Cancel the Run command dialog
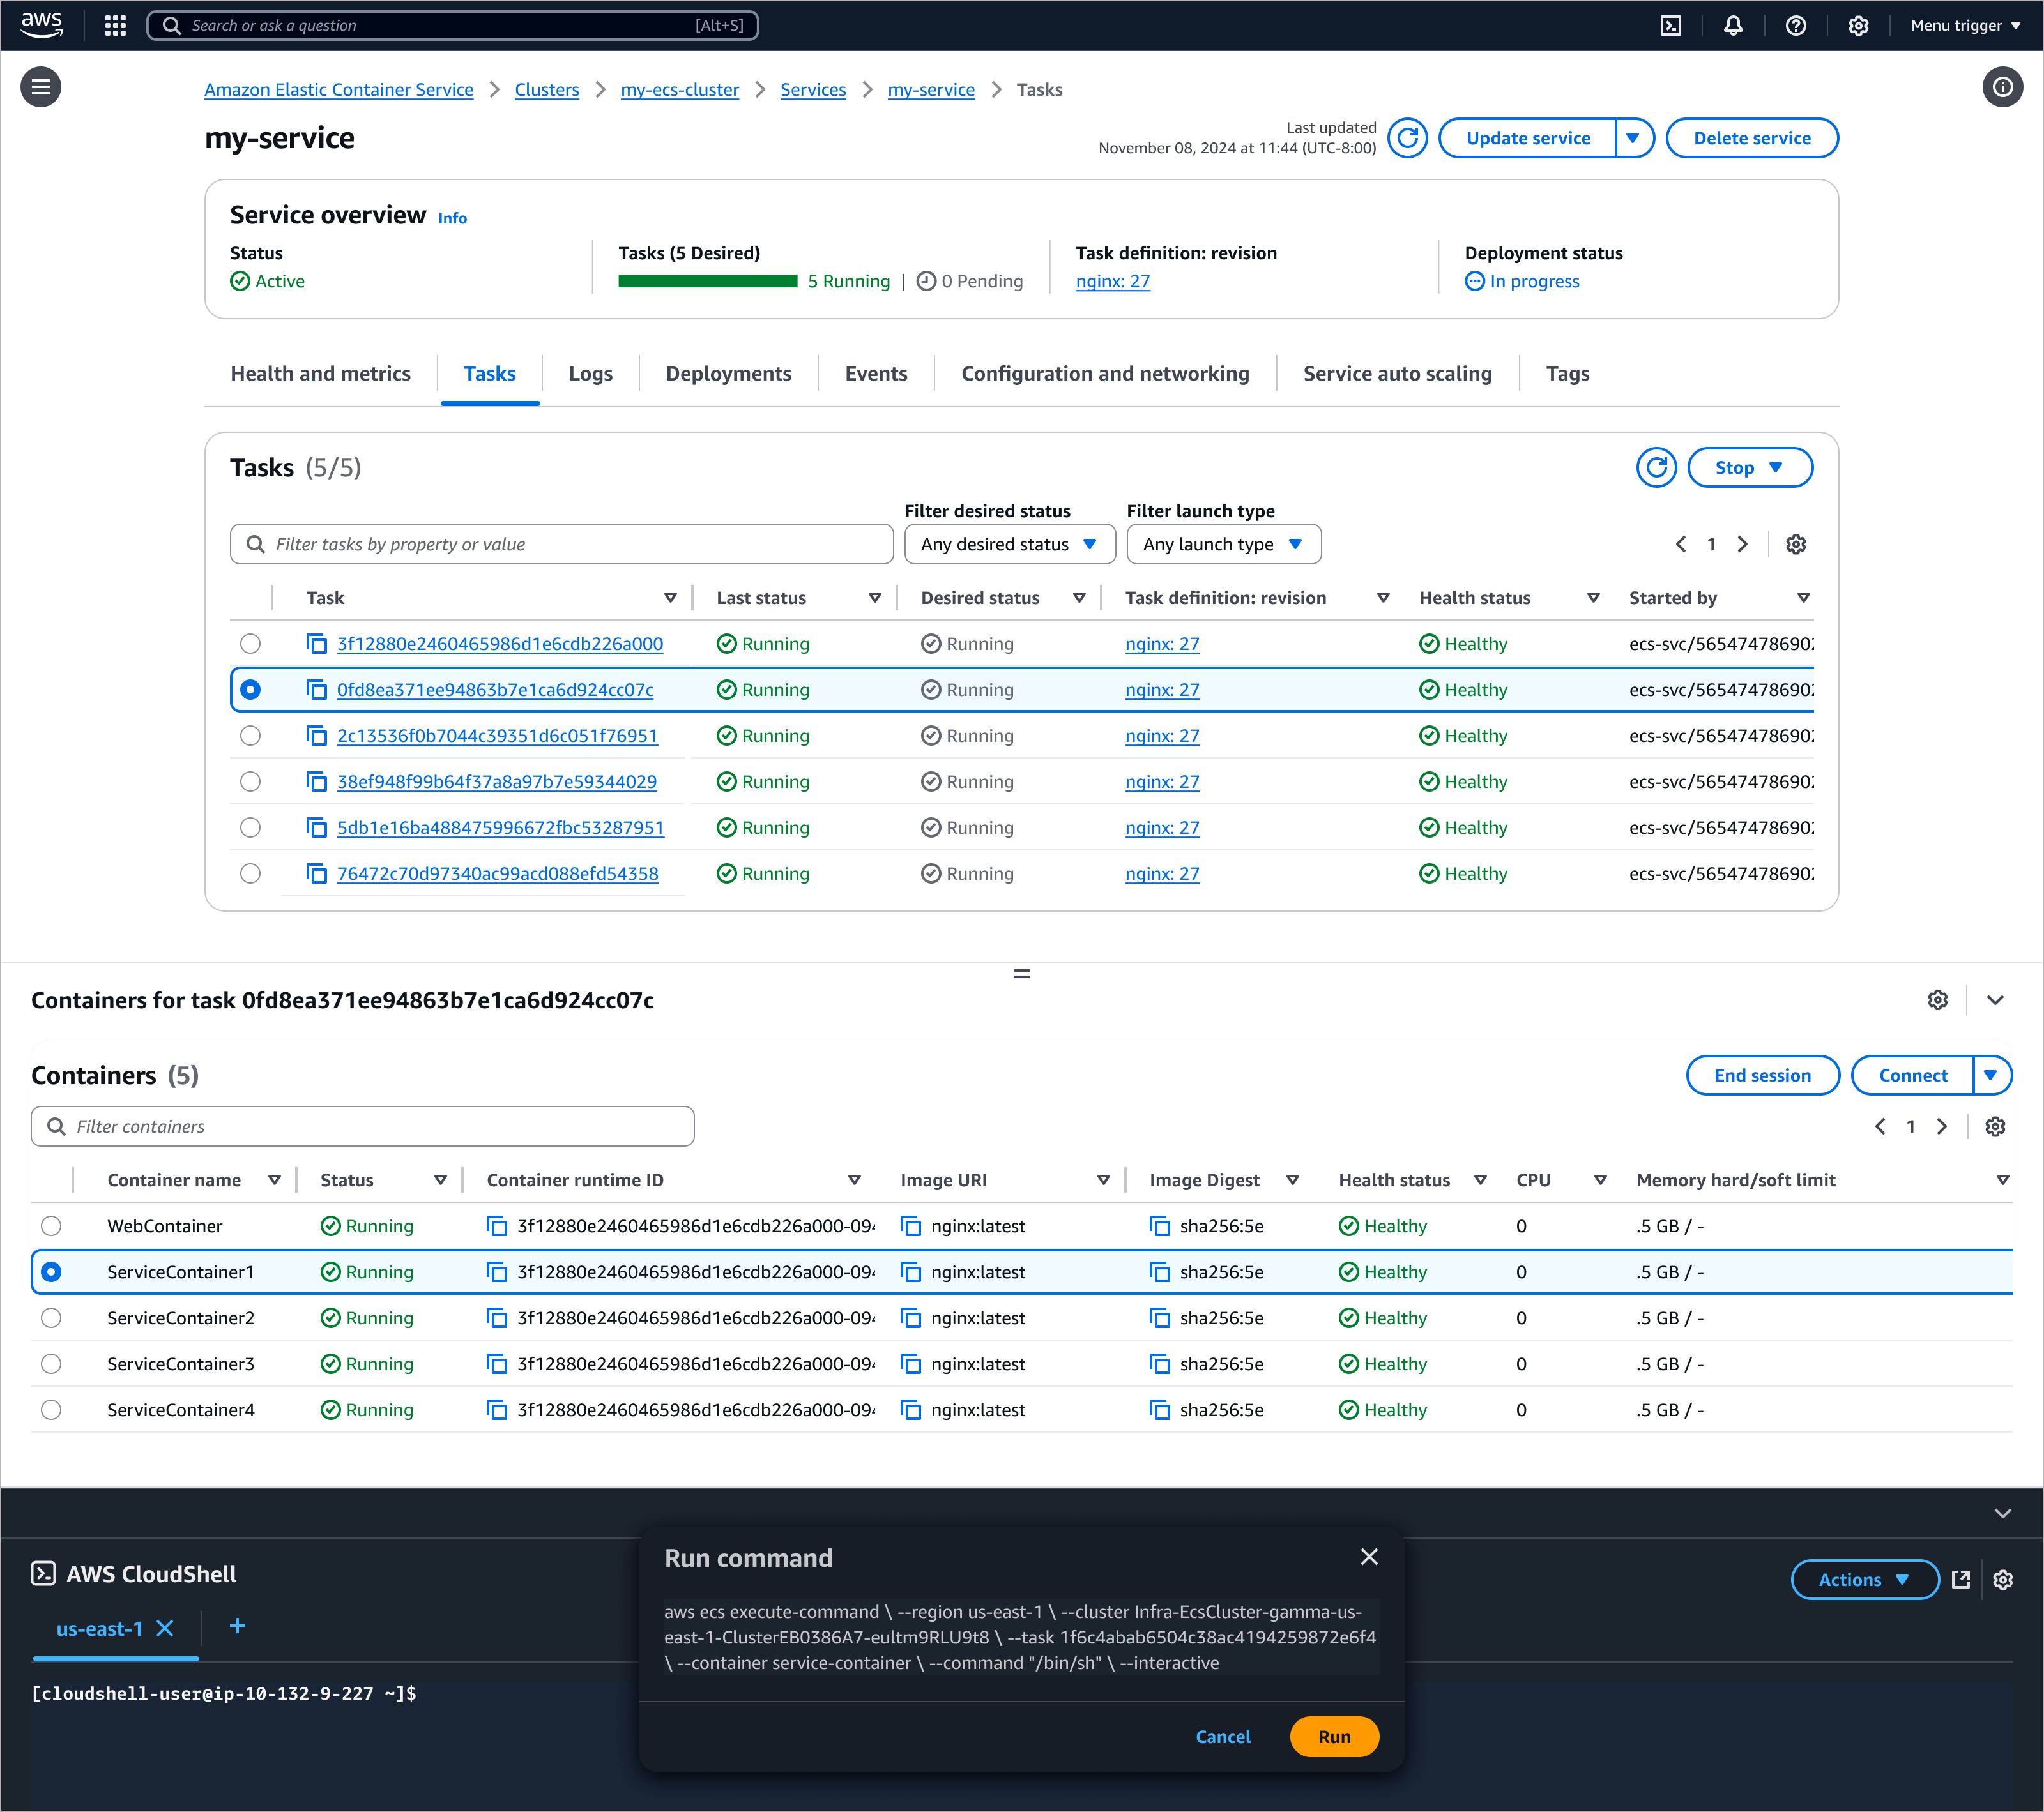This screenshot has width=2044, height=1812. [x=1222, y=1737]
